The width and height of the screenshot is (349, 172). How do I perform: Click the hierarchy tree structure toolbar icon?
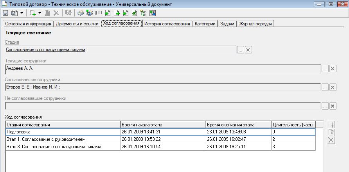(144, 13)
